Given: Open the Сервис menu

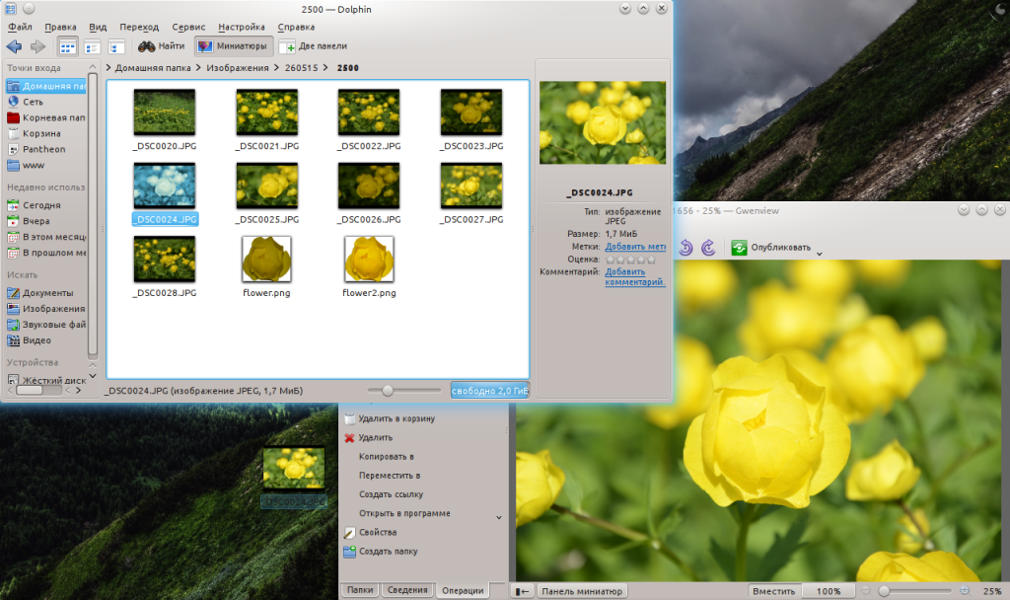Looking at the screenshot, I should point(188,27).
